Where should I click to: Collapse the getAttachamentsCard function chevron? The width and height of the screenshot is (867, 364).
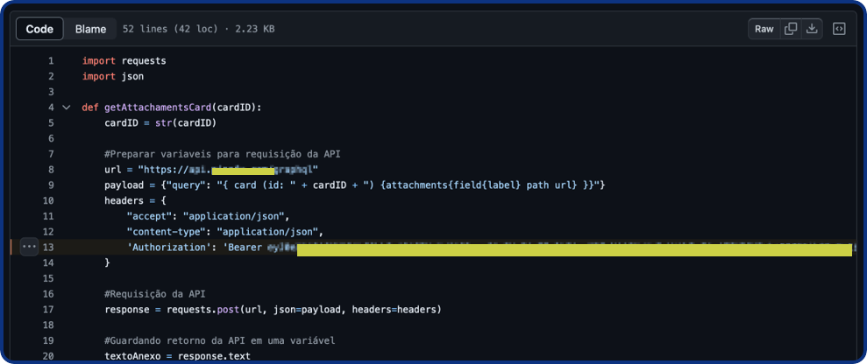click(x=67, y=108)
